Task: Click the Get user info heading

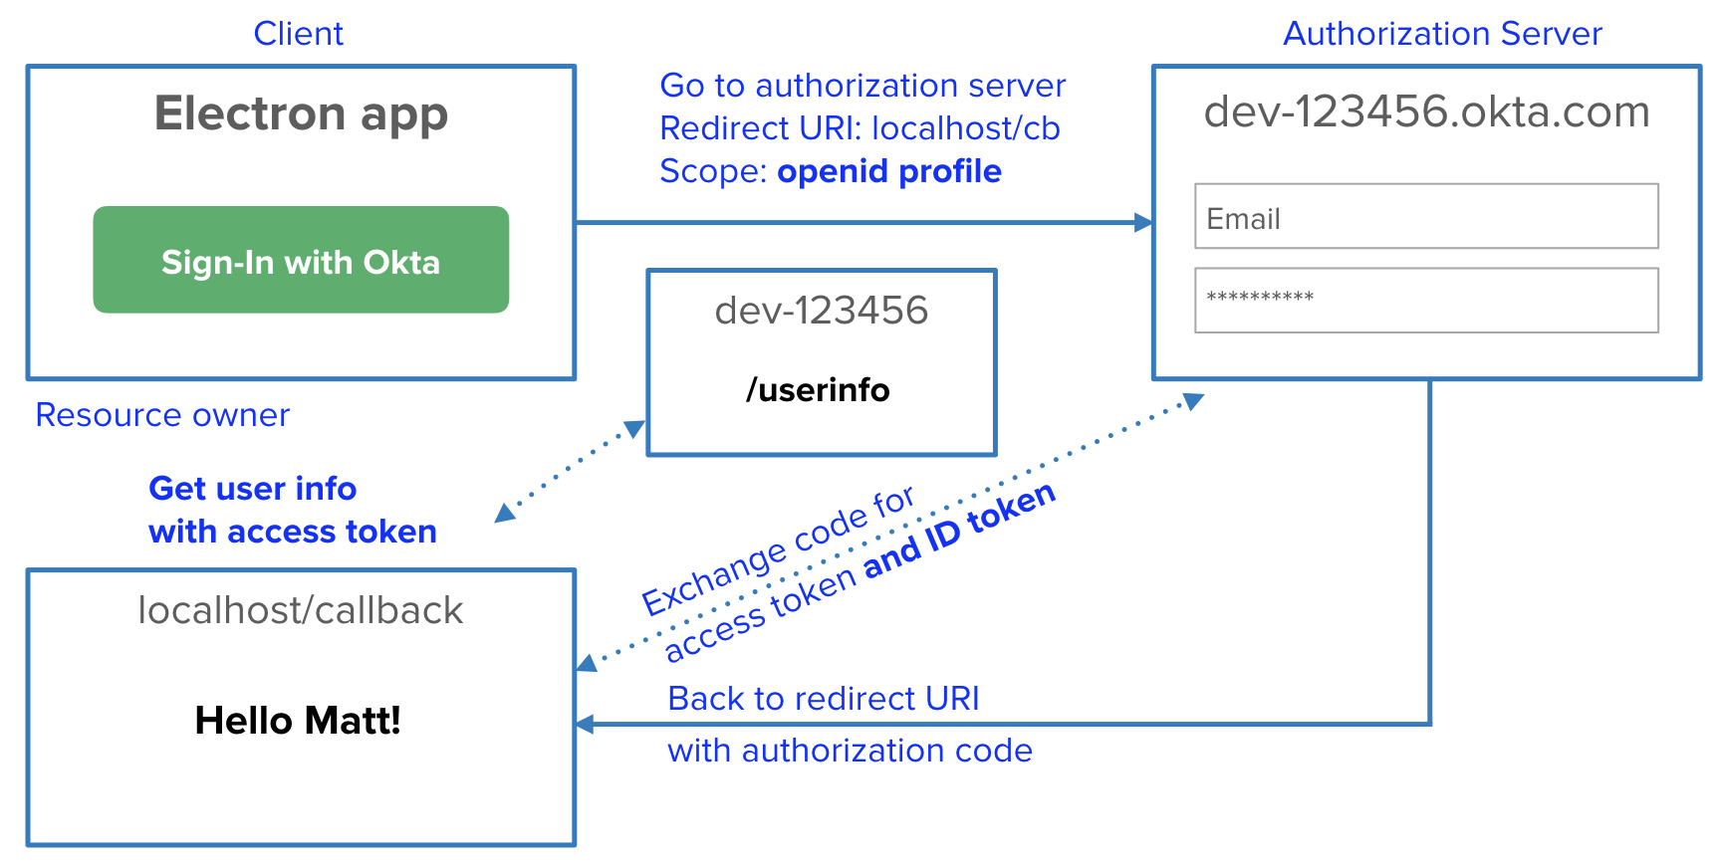Action: [x=253, y=489]
